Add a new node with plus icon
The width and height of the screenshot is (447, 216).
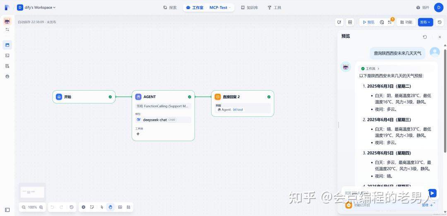[84, 207]
